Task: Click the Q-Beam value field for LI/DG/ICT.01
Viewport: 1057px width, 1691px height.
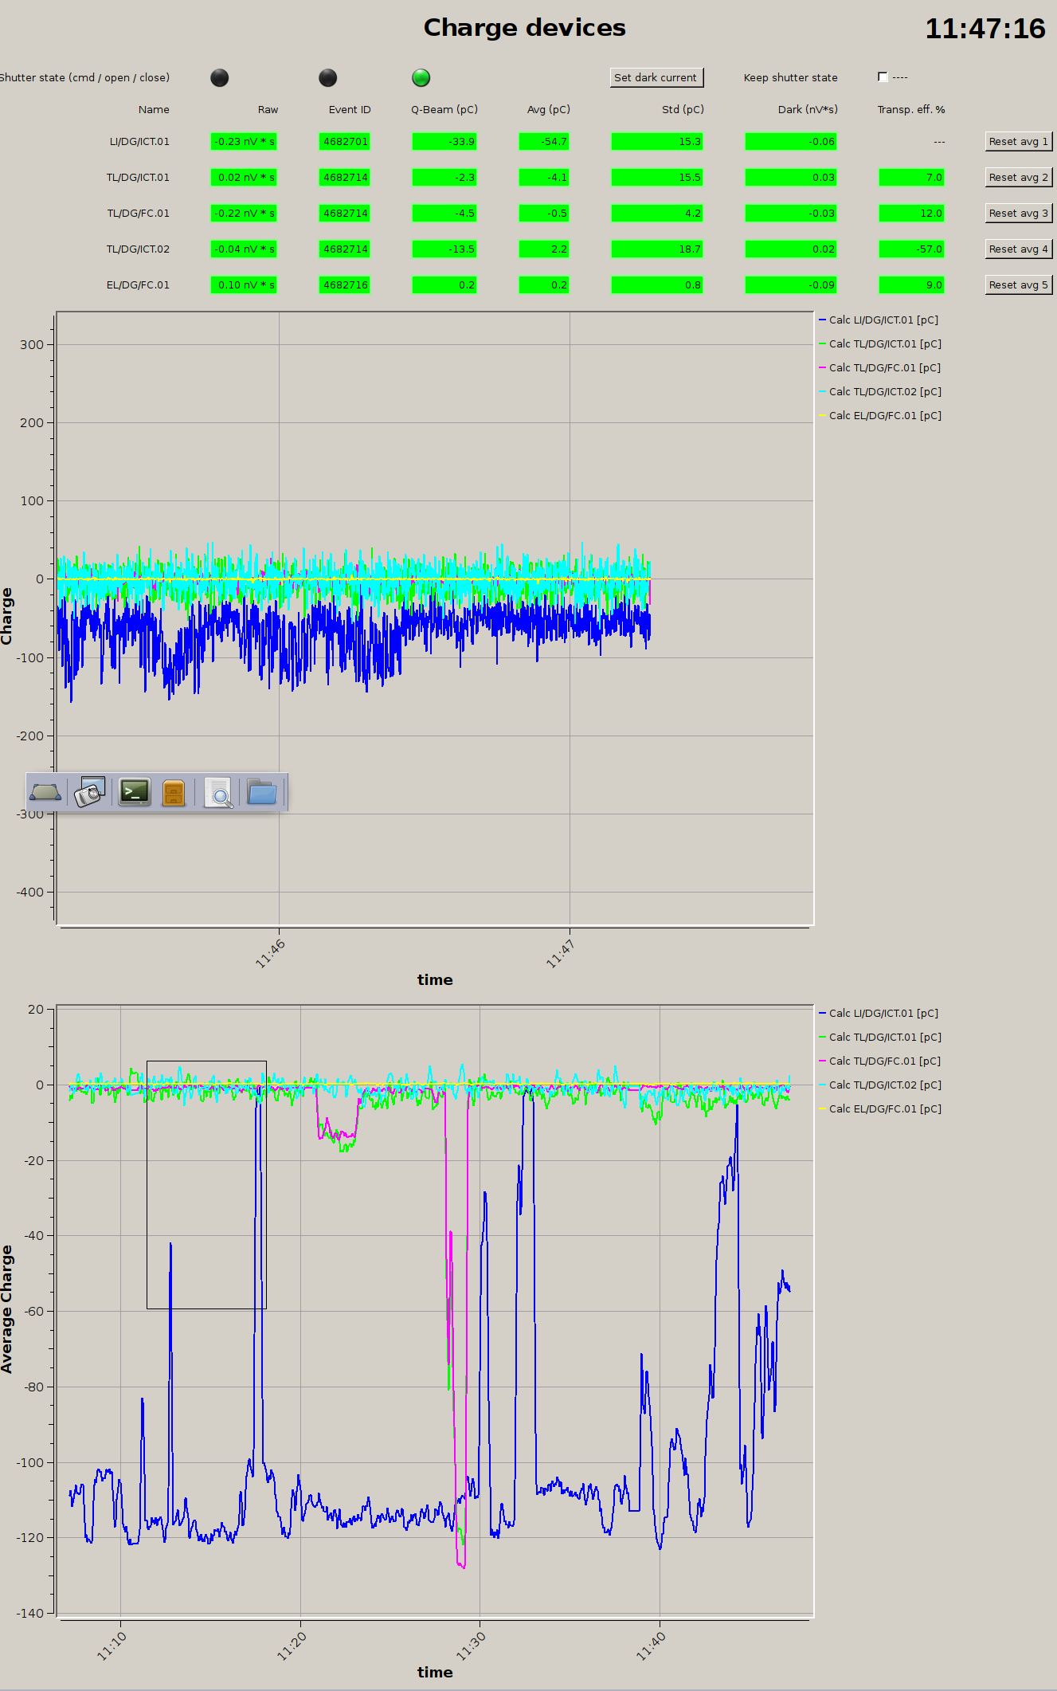Action: 444,141
